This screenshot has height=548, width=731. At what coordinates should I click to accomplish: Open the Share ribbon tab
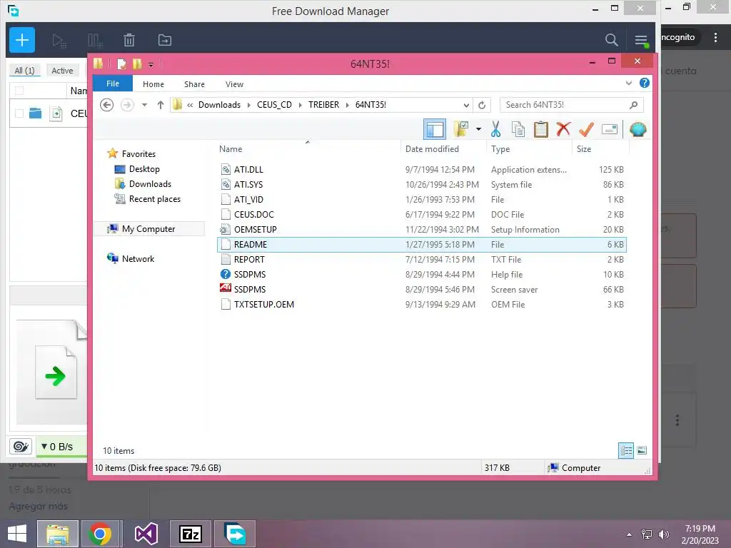[x=194, y=84]
